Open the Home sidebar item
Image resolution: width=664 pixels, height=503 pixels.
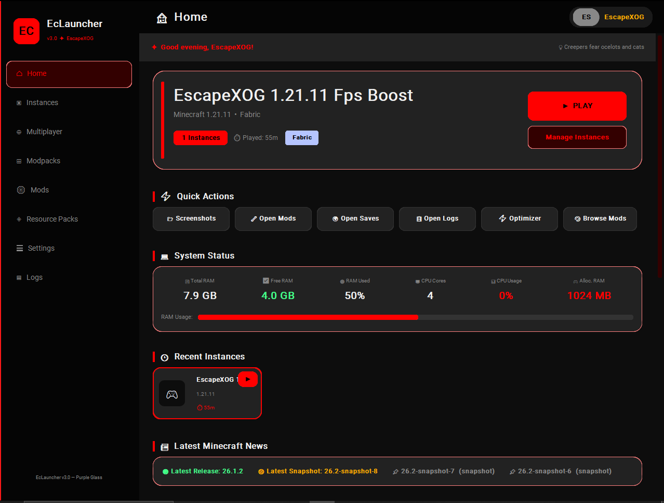[x=69, y=74]
